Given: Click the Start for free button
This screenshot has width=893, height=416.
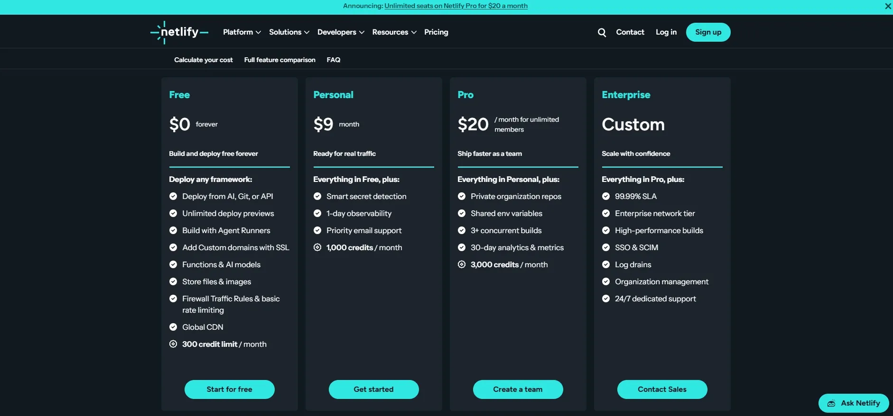Looking at the screenshot, I should (230, 389).
